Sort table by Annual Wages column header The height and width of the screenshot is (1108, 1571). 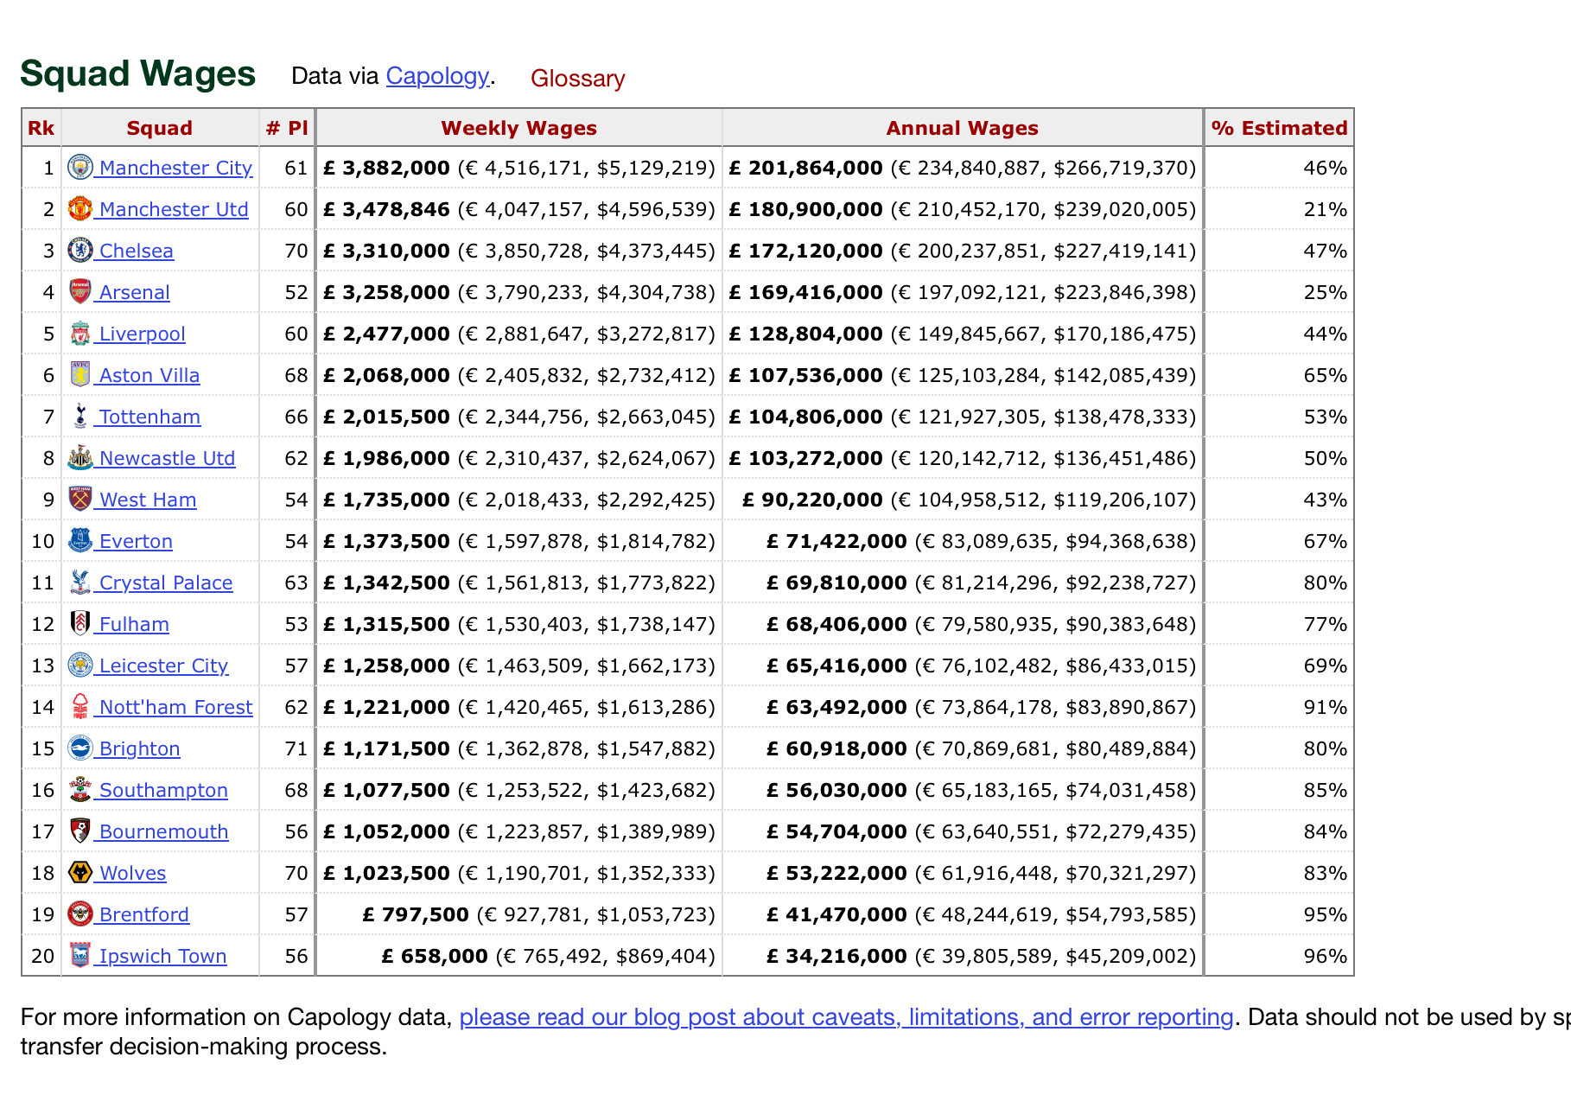pyautogui.click(x=962, y=128)
